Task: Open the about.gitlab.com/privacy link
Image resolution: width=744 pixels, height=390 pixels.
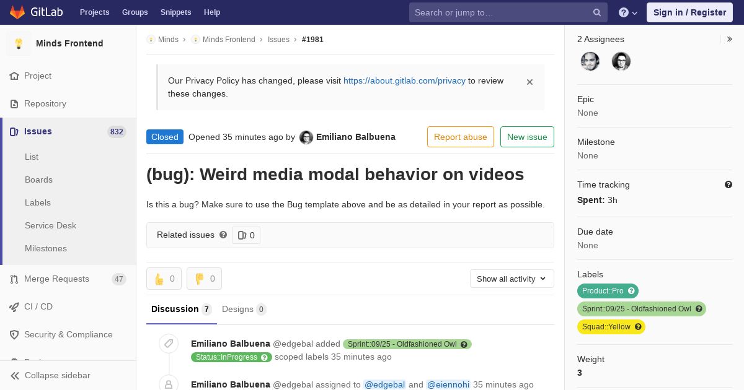Action: pyautogui.click(x=404, y=80)
